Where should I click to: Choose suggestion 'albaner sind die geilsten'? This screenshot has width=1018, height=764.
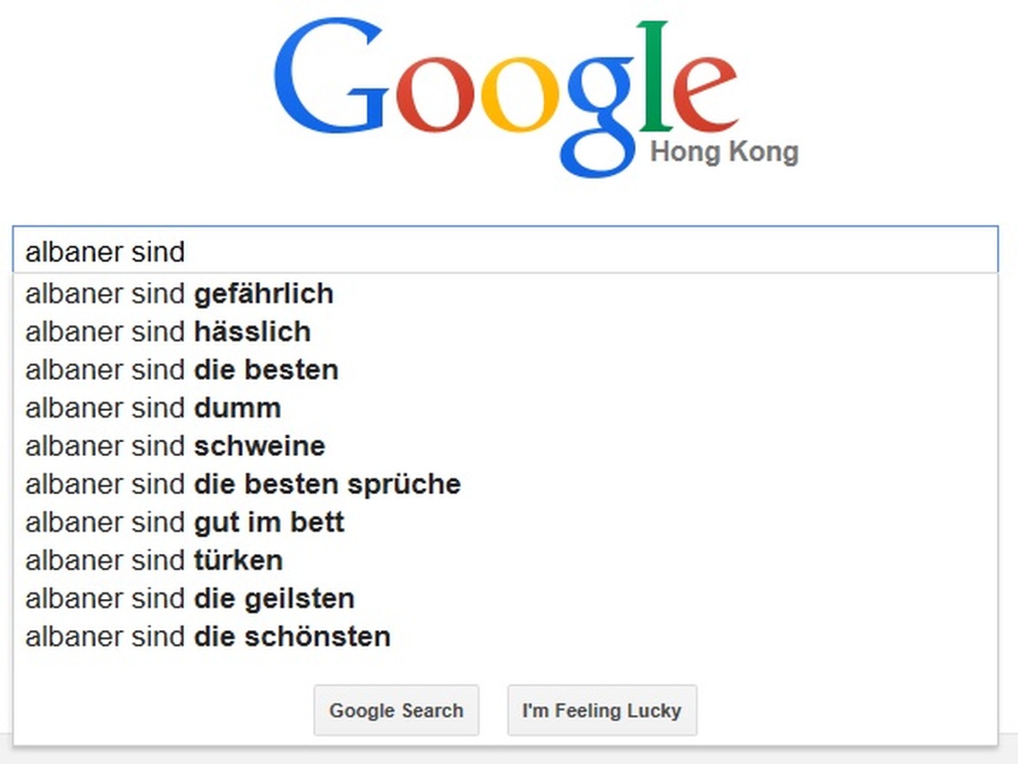tap(505, 599)
